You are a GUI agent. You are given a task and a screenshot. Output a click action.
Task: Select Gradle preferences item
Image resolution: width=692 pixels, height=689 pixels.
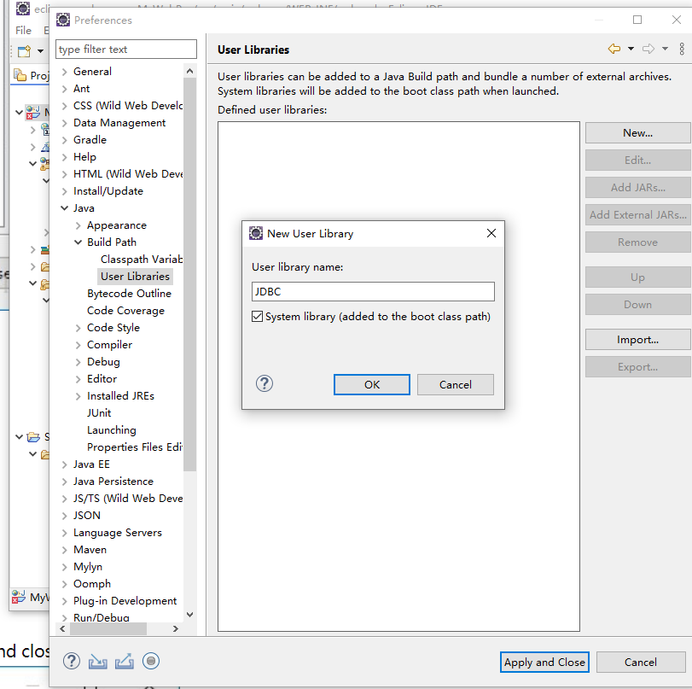pyautogui.click(x=90, y=140)
